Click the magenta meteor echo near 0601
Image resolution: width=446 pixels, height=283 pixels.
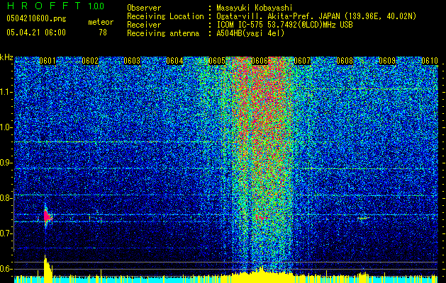[48, 216]
